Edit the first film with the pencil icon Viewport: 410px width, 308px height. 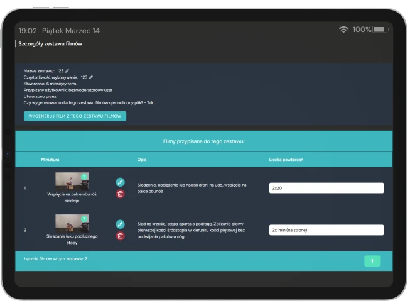[x=121, y=182]
